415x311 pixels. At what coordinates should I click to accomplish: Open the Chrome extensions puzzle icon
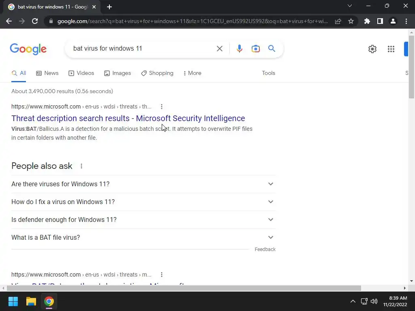point(367,21)
